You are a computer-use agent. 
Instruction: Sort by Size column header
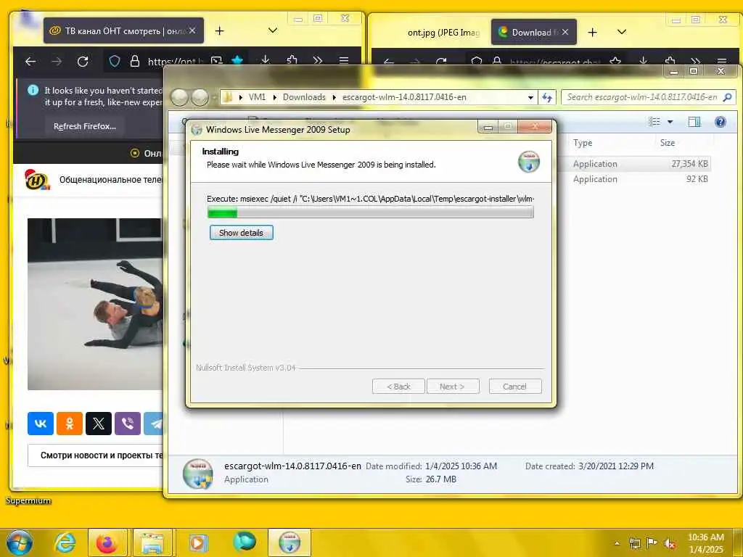pyautogui.click(x=668, y=143)
